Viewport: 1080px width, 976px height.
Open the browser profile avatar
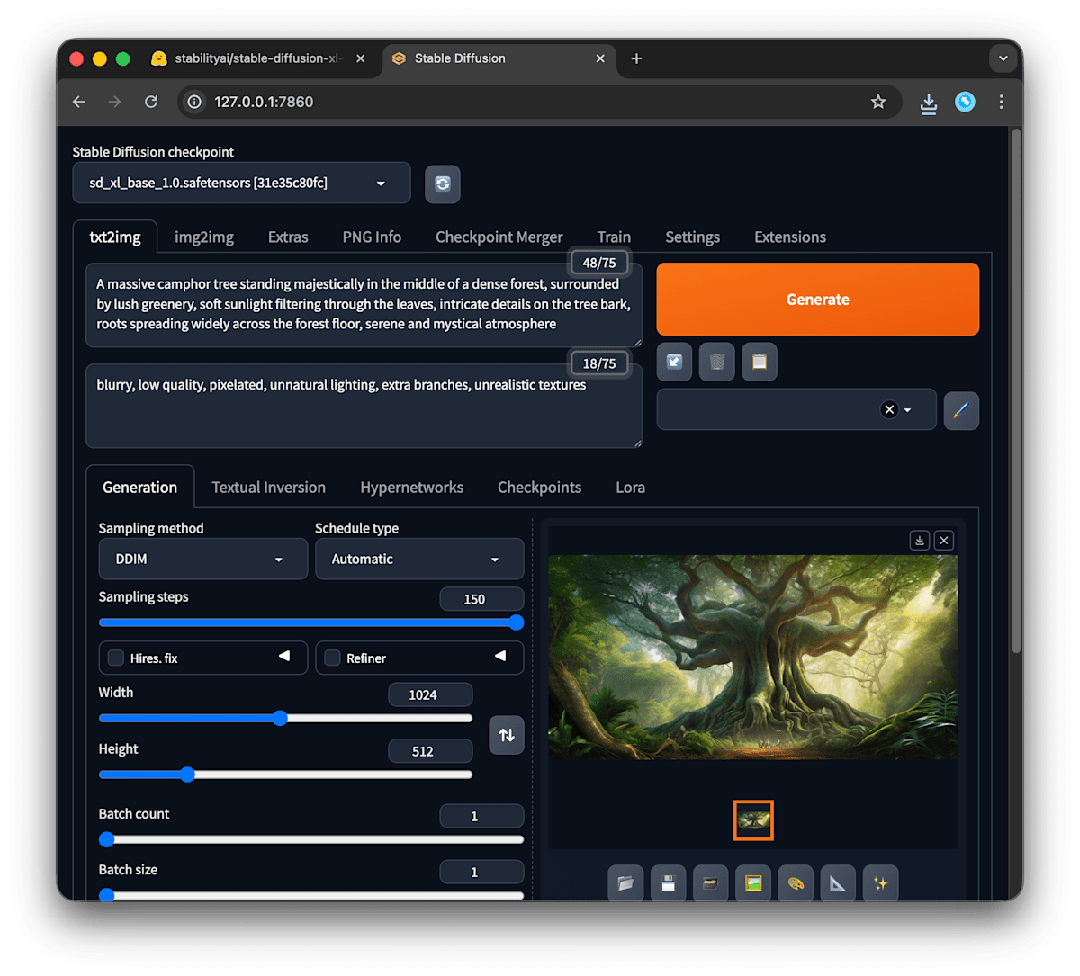coord(965,102)
